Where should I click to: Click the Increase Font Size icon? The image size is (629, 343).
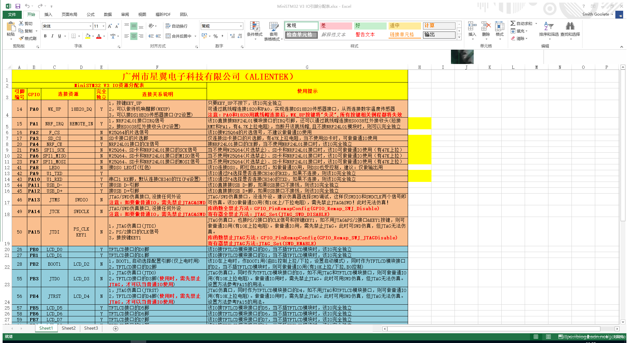(x=110, y=26)
